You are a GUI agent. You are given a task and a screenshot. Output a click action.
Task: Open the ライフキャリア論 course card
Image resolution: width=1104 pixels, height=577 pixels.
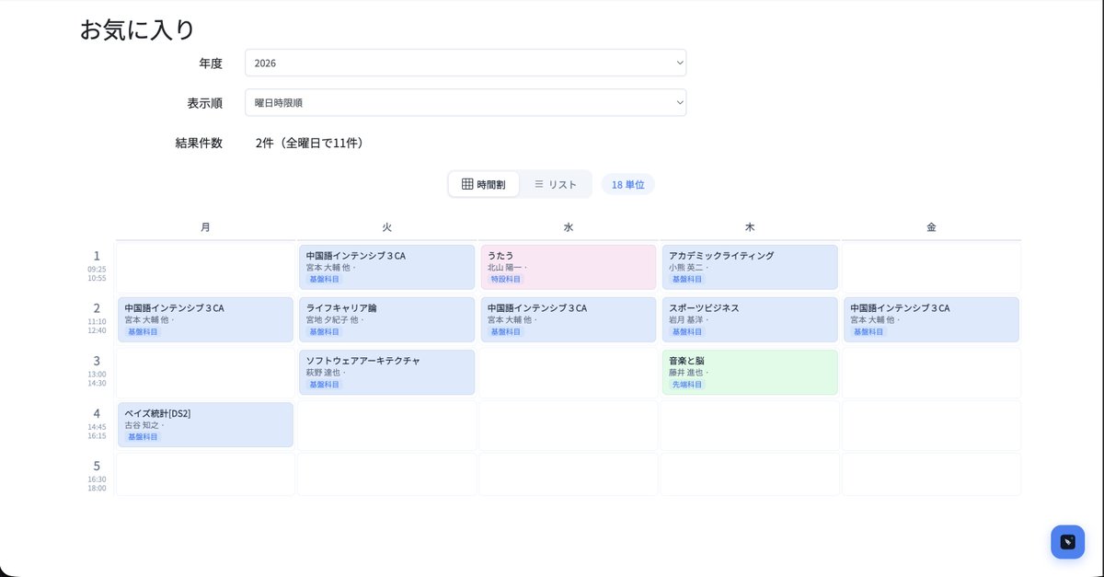tap(386, 319)
